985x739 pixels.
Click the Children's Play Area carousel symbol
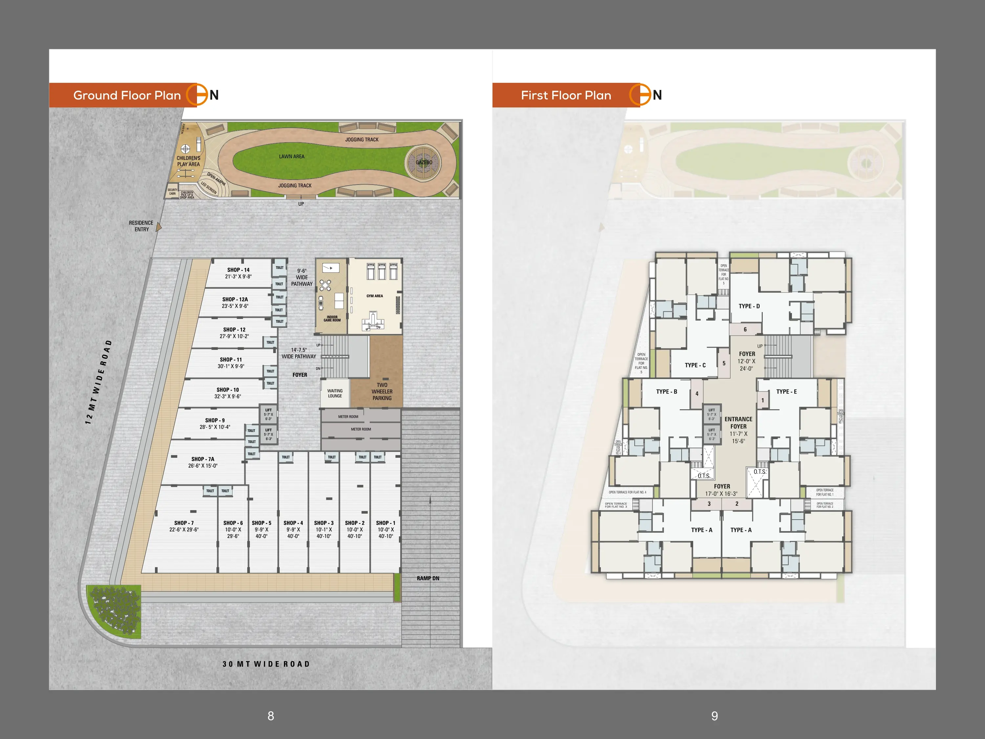click(185, 148)
